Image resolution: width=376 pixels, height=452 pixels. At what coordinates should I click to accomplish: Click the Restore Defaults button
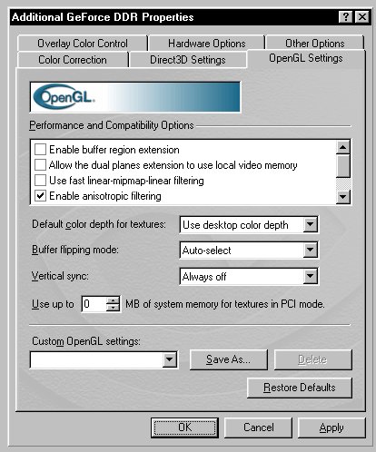point(300,388)
